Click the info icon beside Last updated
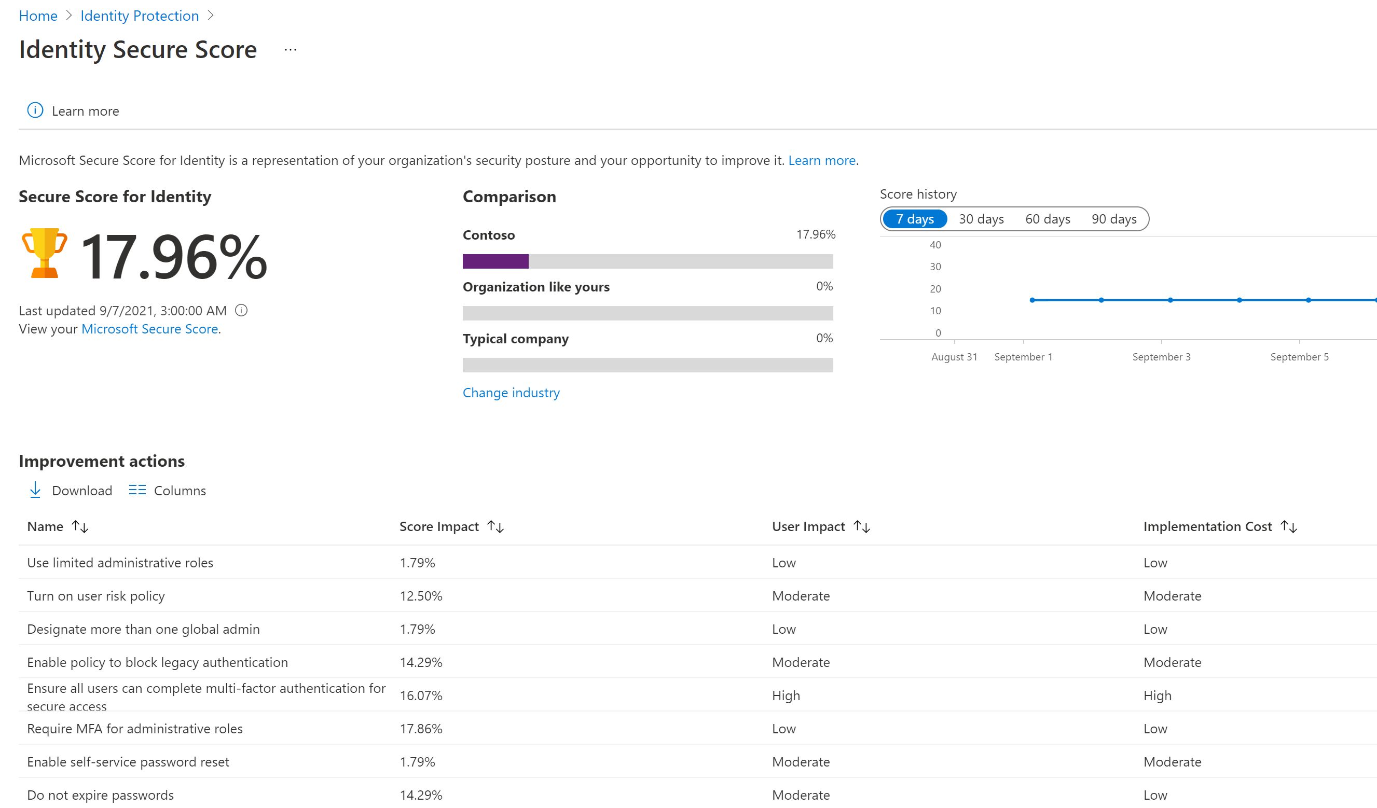Viewport: 1377px width, 808px height. pos(241,310)
